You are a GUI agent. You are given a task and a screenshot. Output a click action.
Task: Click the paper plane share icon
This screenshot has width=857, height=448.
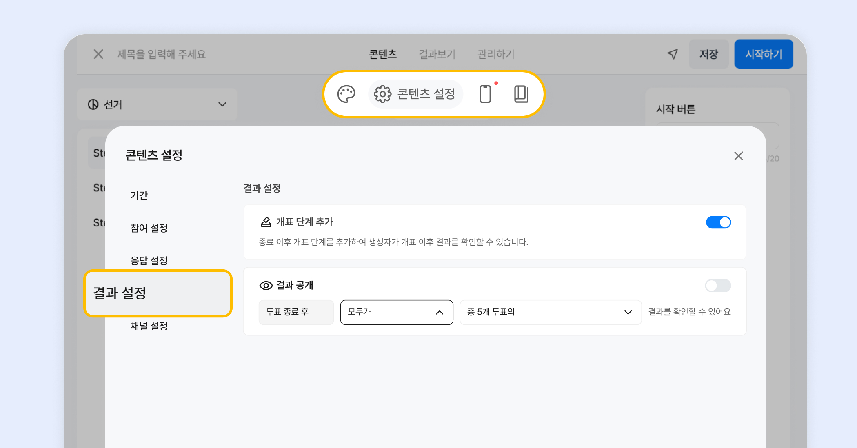point(673,54)
